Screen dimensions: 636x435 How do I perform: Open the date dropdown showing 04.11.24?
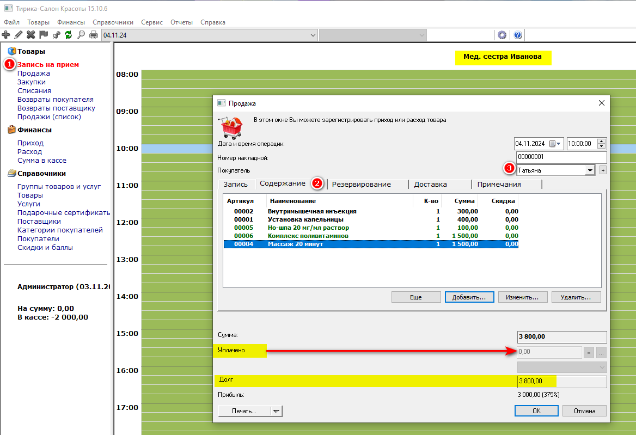[x=313, y=35]
